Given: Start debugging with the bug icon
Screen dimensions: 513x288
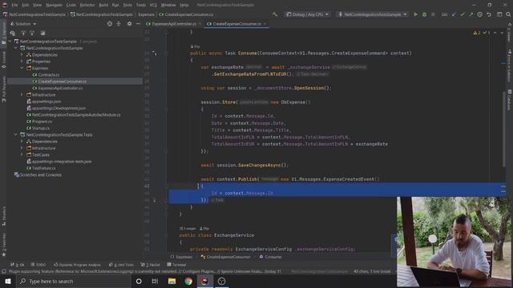Looking at the screenshot, I should (x=424, y=14).
